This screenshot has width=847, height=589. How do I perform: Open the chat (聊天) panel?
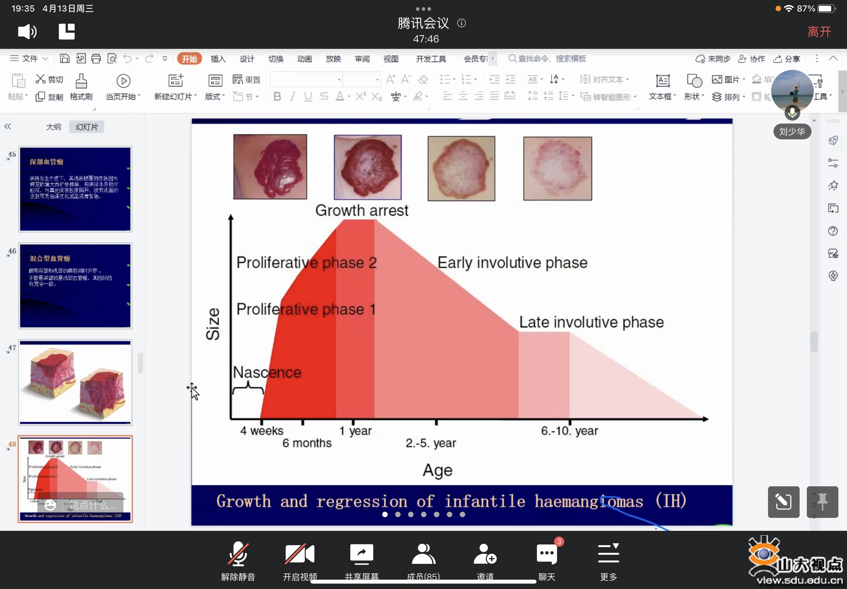tap(547, 554)
